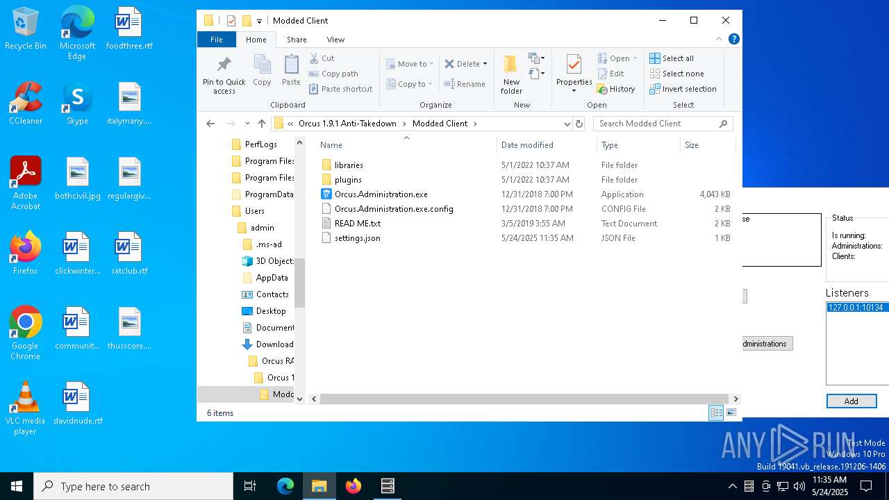Click the Cut scissors command
Viewport: 889px width, 500px height.
click(322, 58)
